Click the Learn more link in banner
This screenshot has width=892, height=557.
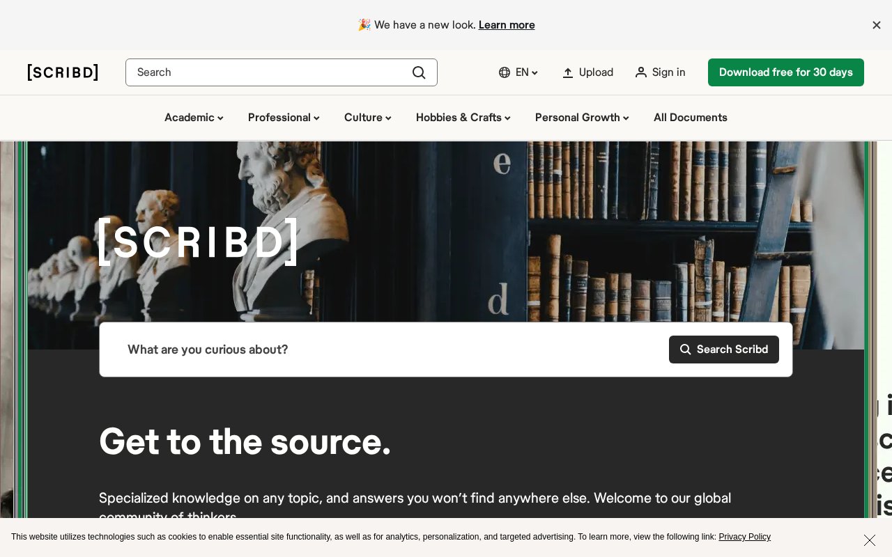pyautogui.click(x=507, y=25)
